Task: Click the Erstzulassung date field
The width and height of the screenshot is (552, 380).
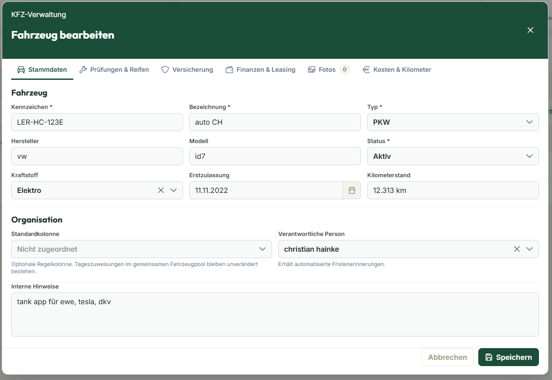Action: (x=266, y=190)
